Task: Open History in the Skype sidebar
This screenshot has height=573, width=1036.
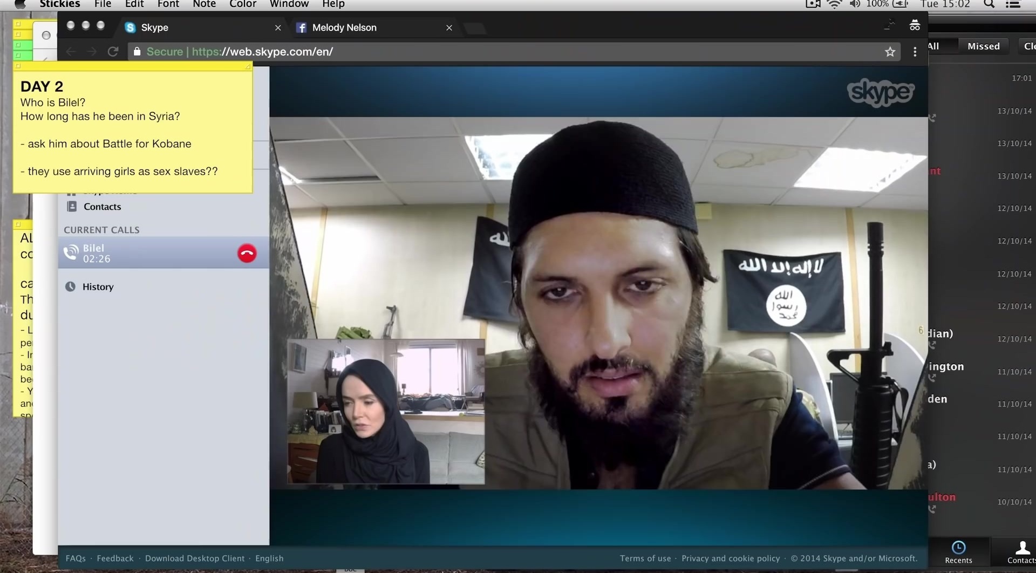Action: click(98, 286)
